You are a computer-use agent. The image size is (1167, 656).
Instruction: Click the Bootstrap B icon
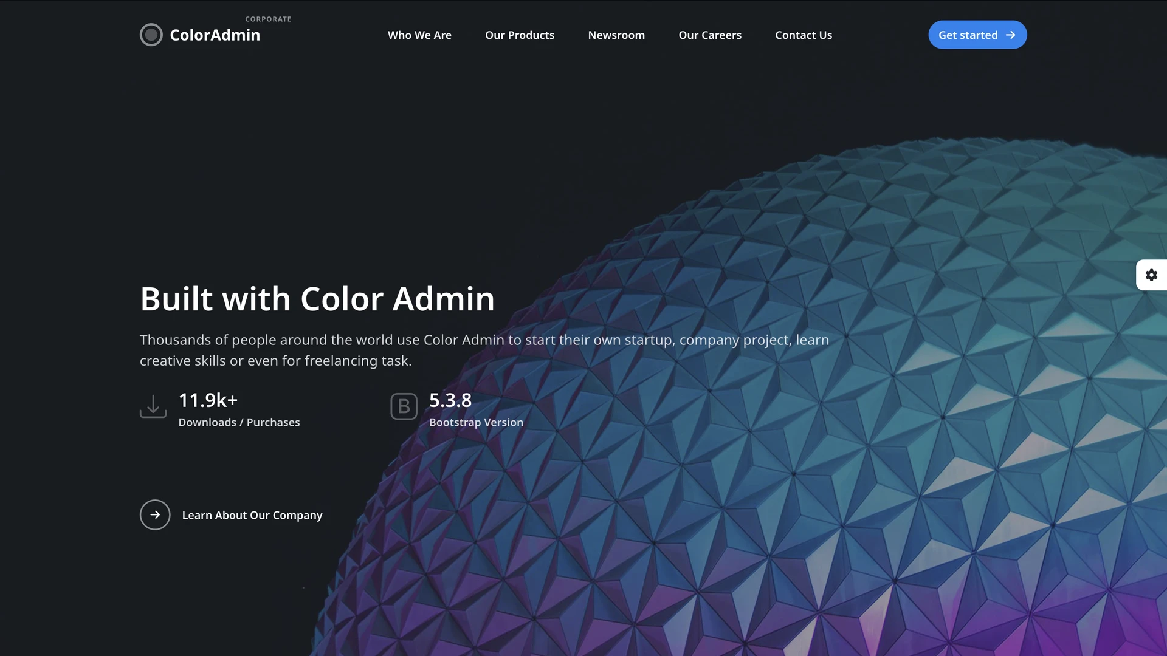pos(404,406)
